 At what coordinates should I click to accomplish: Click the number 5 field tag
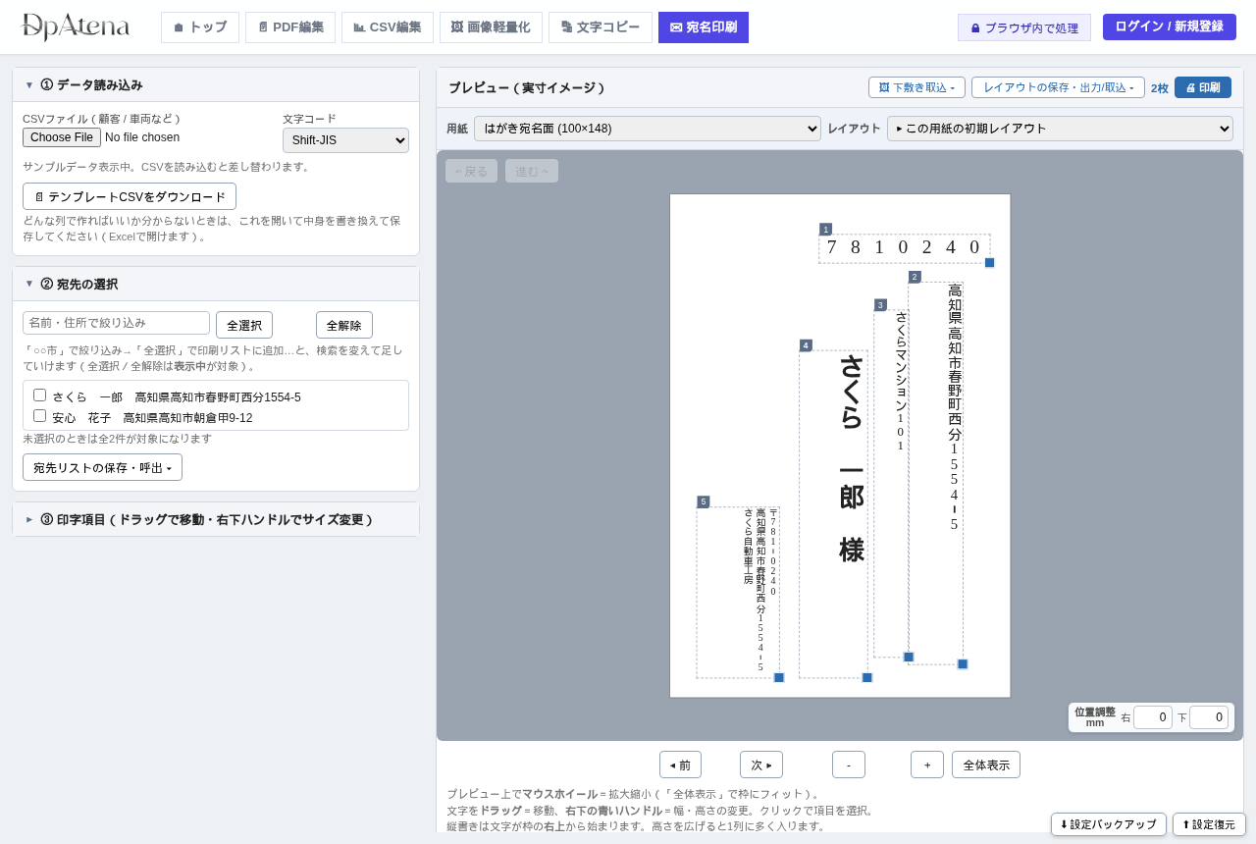[x=703, y=501]
